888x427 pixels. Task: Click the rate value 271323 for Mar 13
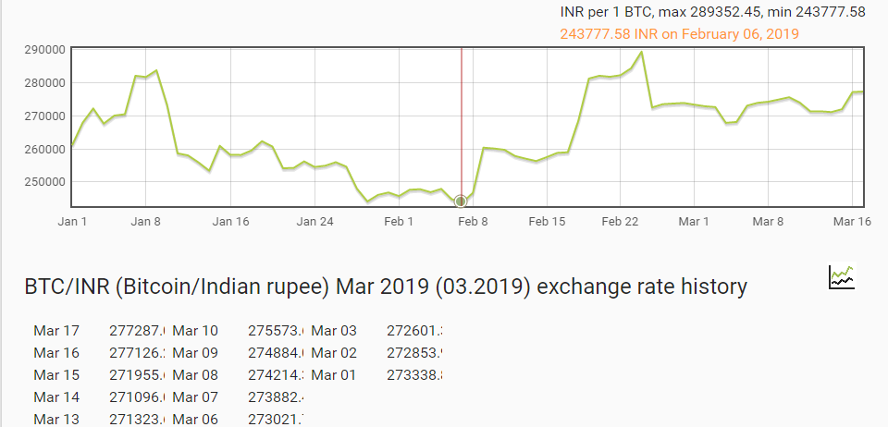coord(137,419)
